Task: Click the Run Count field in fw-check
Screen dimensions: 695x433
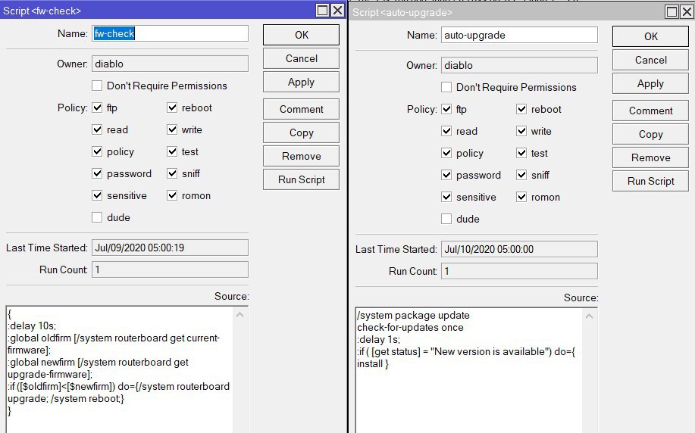Action: click(x=171, y=269)
